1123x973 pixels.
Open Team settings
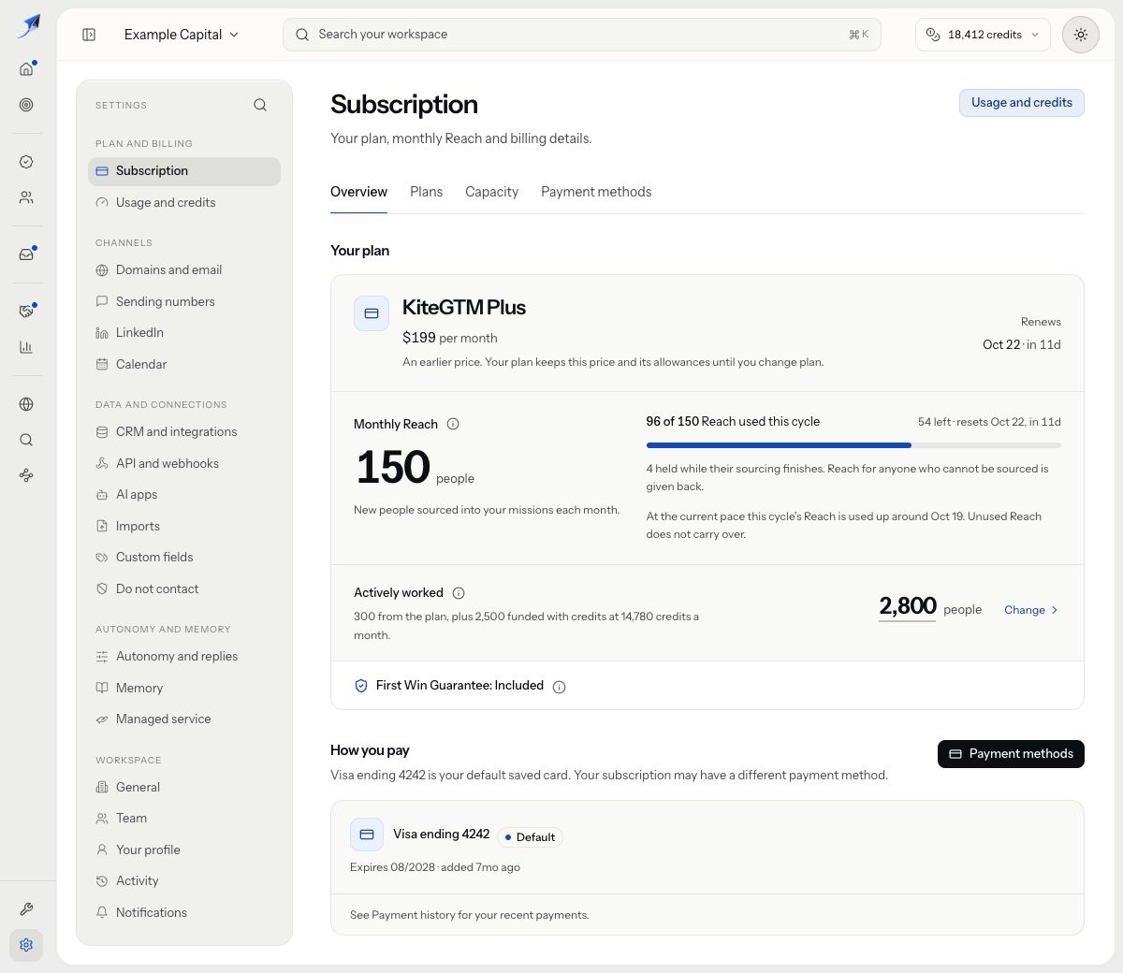coord(184,819)
